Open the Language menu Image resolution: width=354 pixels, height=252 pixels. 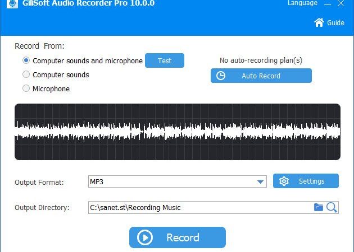302,3
